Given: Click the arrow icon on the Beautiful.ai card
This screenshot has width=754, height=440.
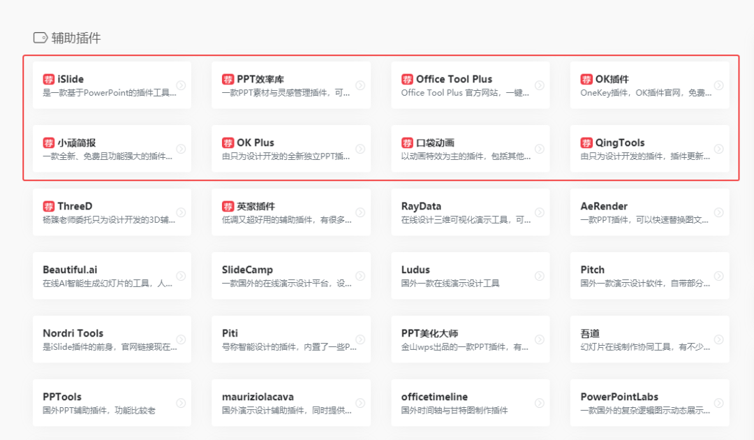Looking at the screenshot, I should point(181,276).
